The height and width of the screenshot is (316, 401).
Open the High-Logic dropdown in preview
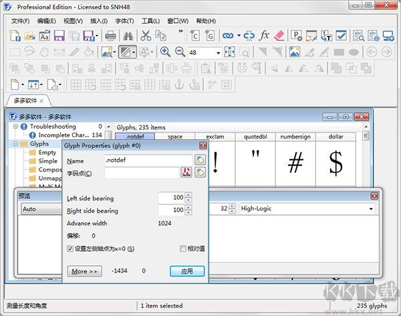370,209
